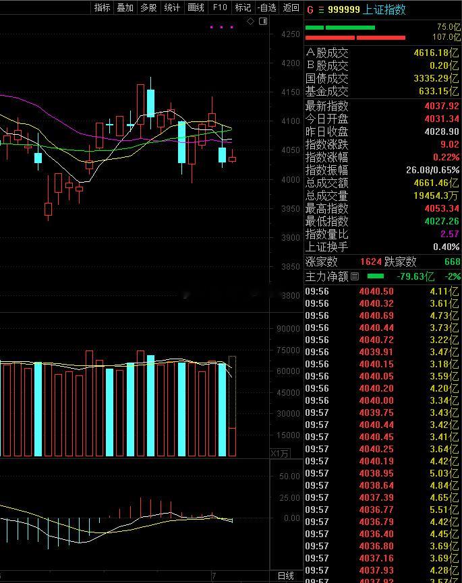This screenshot has width=462, height=583.
Task: Click the green buy-volume bar at top
Action: (340, 28)
